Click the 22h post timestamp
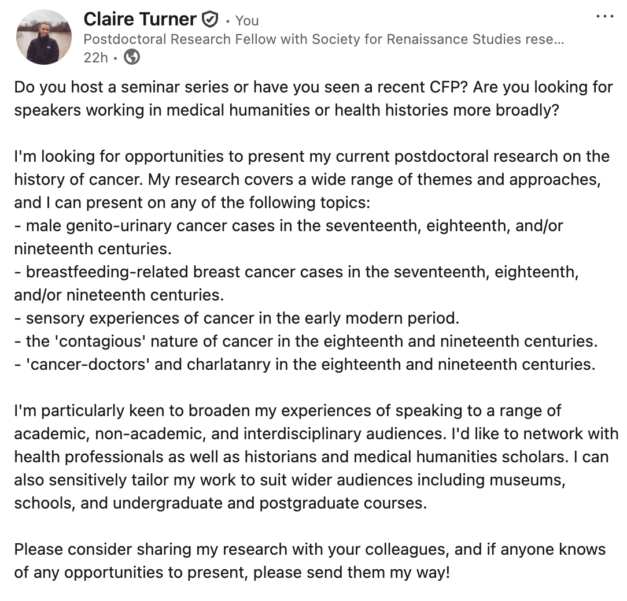 tap(95, 57)
